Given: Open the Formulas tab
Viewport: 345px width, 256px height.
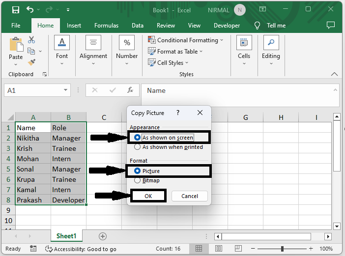Looking at the screenshot, I should [x=106, y=26].
